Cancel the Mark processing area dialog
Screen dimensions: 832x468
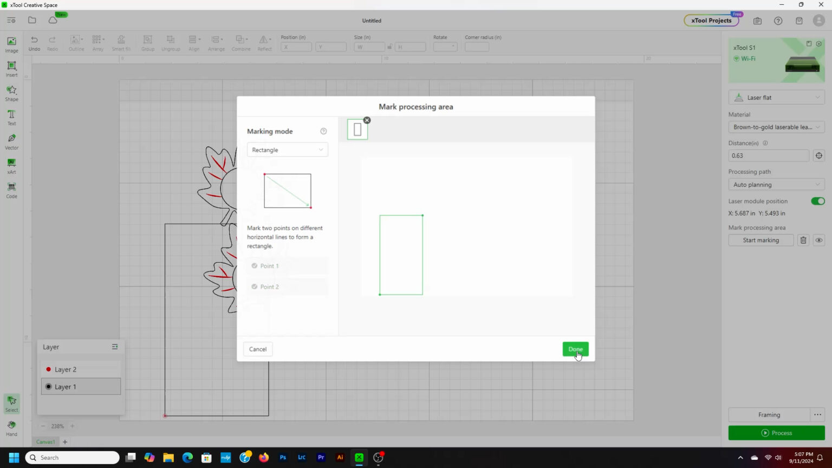[258, 349]
